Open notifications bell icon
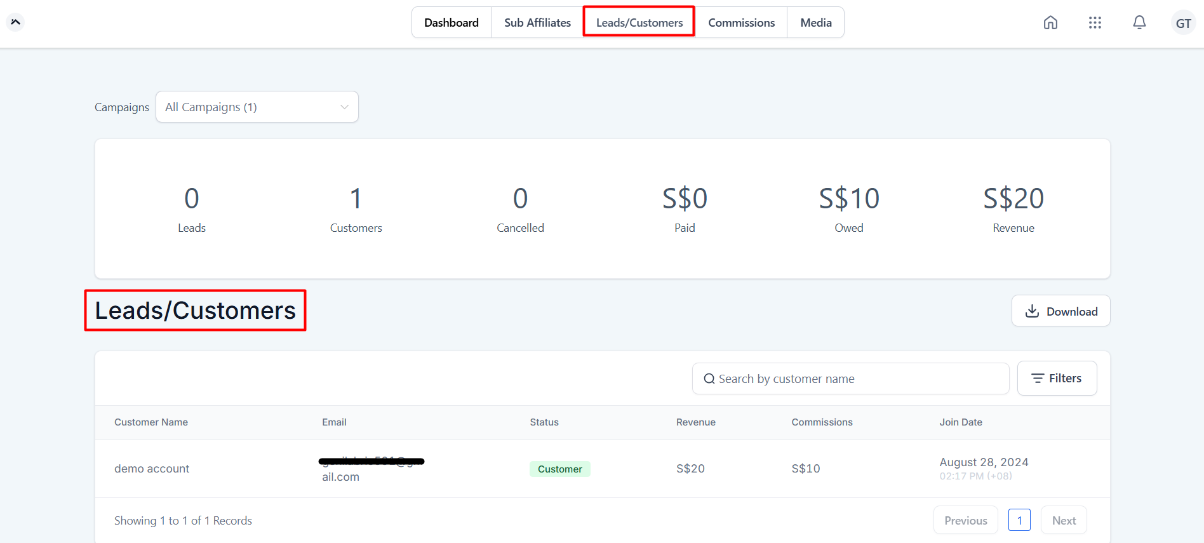This screenshot has width=1204, height=543. coord(1139,23)
